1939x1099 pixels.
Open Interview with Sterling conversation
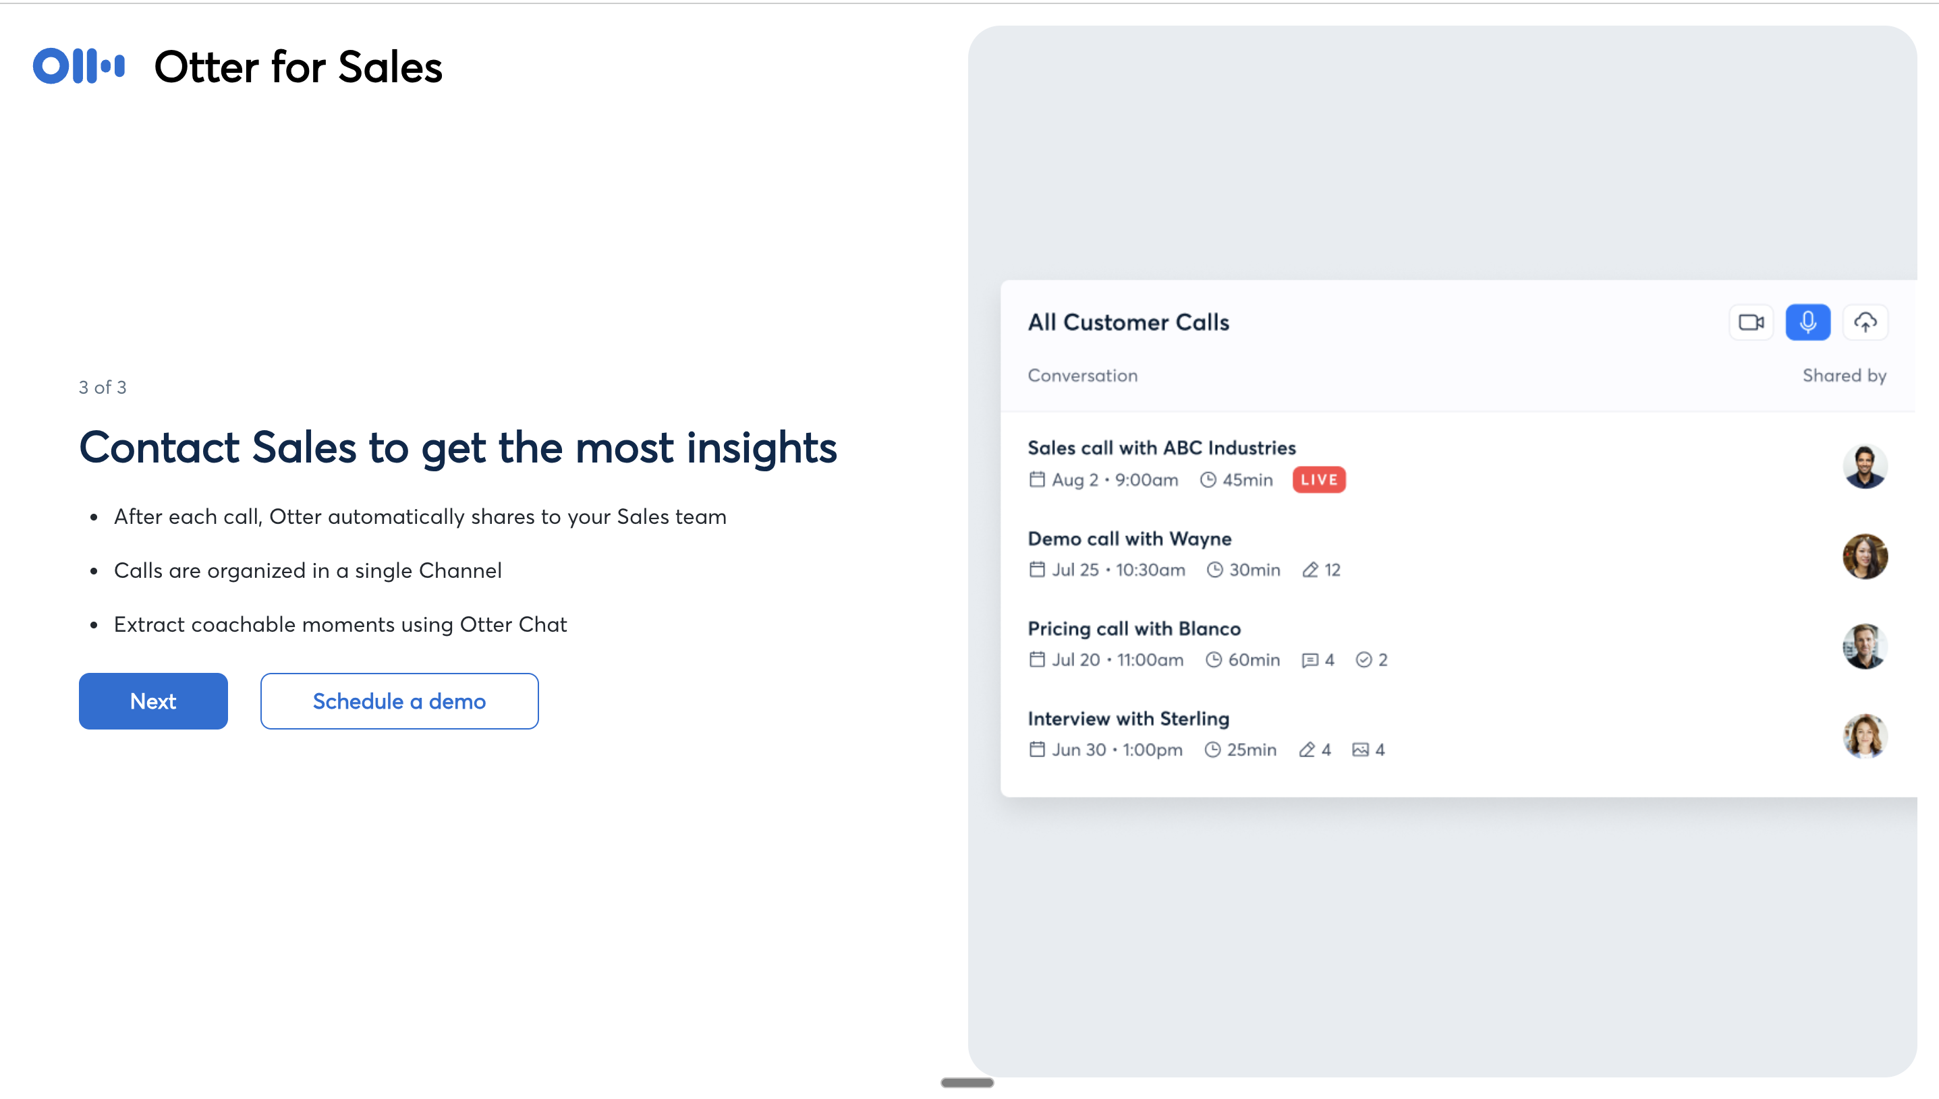point(1128,719)
